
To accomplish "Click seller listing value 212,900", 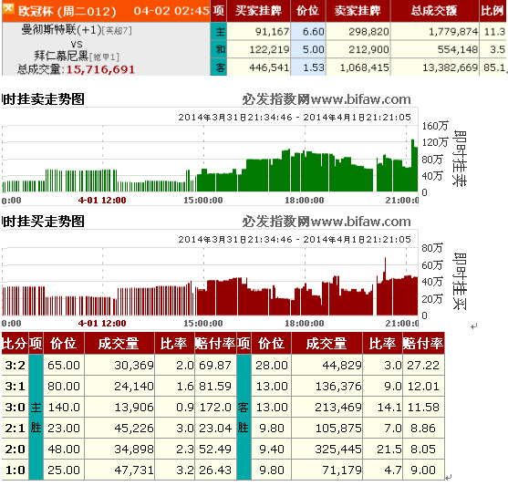I will pos(369,49).
